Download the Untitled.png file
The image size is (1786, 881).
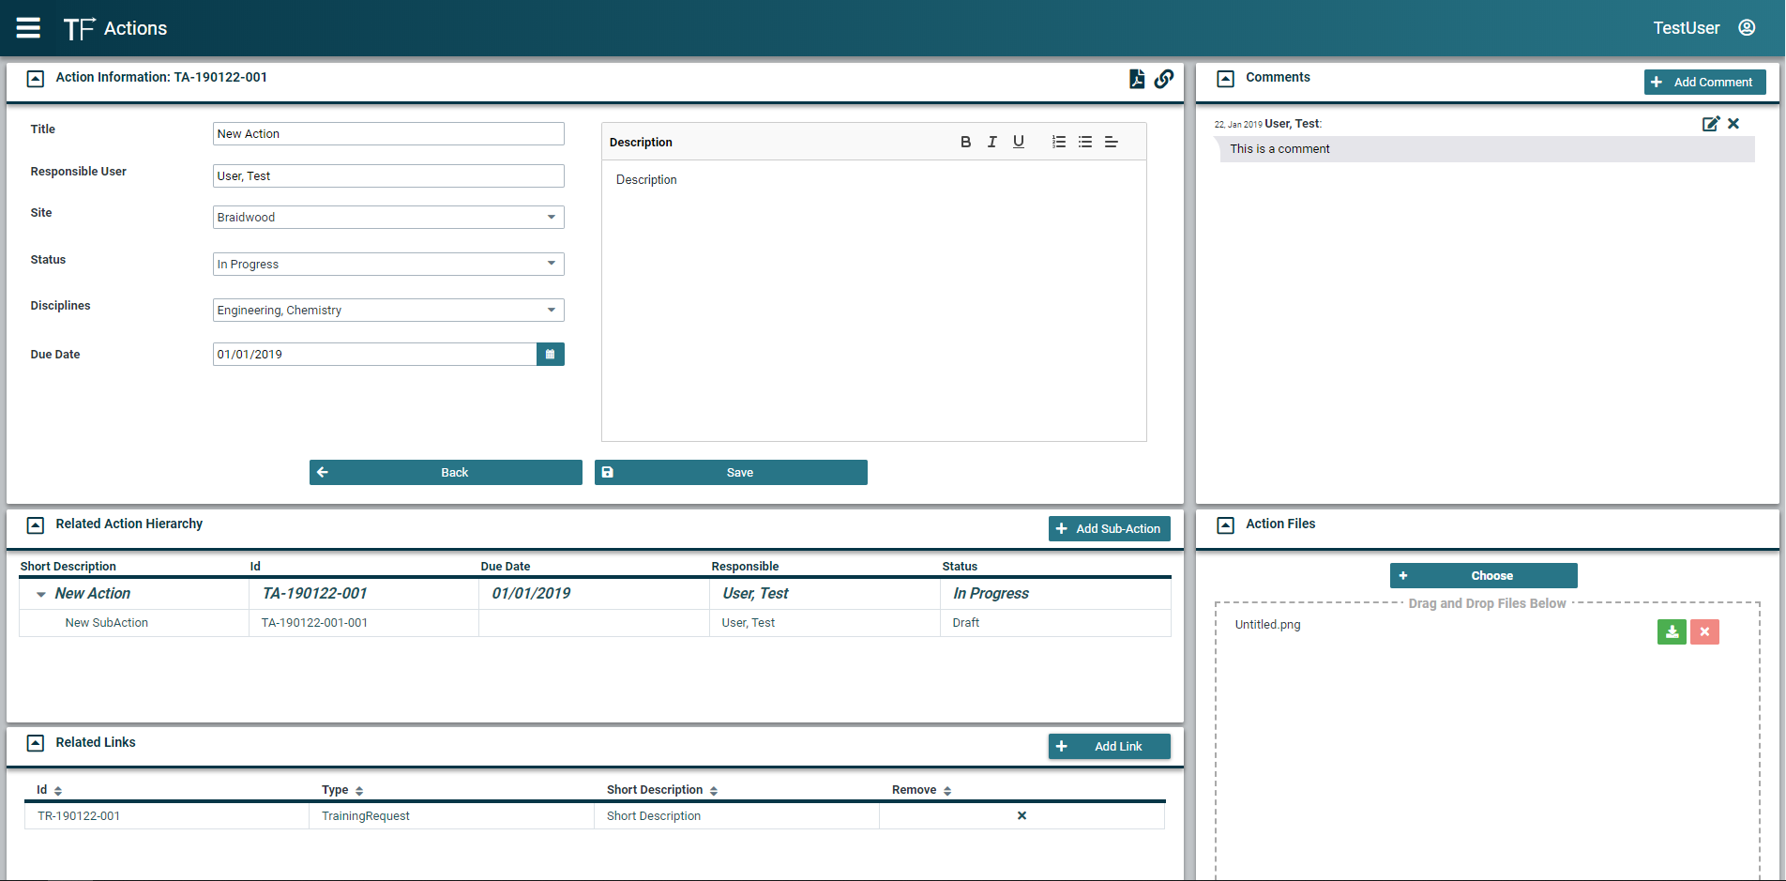point(1672,632)
